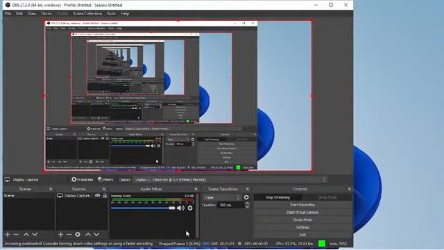Screen dimensions: 444x250
Task: Open Properties for the selected source
Action: [x=82, y=180]
